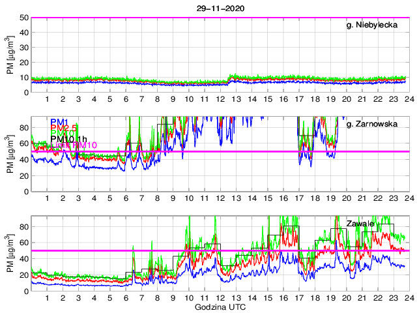Click the Godzina UTC axis label
Viewport: 417px width, 313px height.
click(218, 306)
